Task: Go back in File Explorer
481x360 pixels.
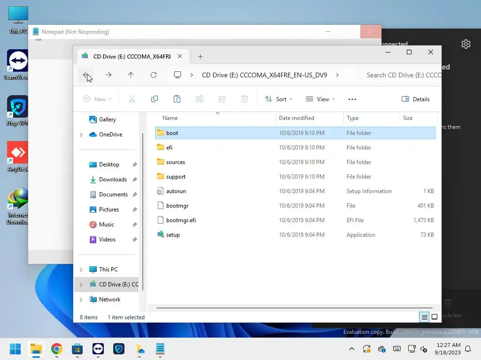Action: [86, 75]
